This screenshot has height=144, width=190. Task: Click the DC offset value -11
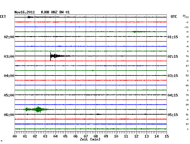[x=186, y=27]
